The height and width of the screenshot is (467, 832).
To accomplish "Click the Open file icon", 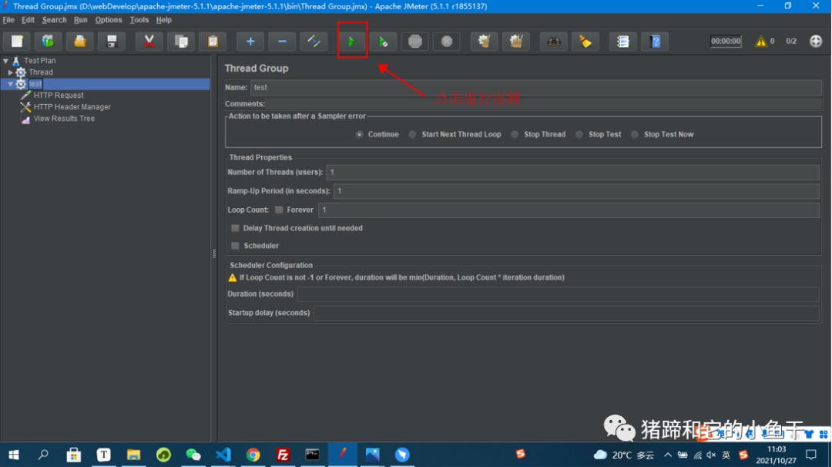I will click(79, 41).
